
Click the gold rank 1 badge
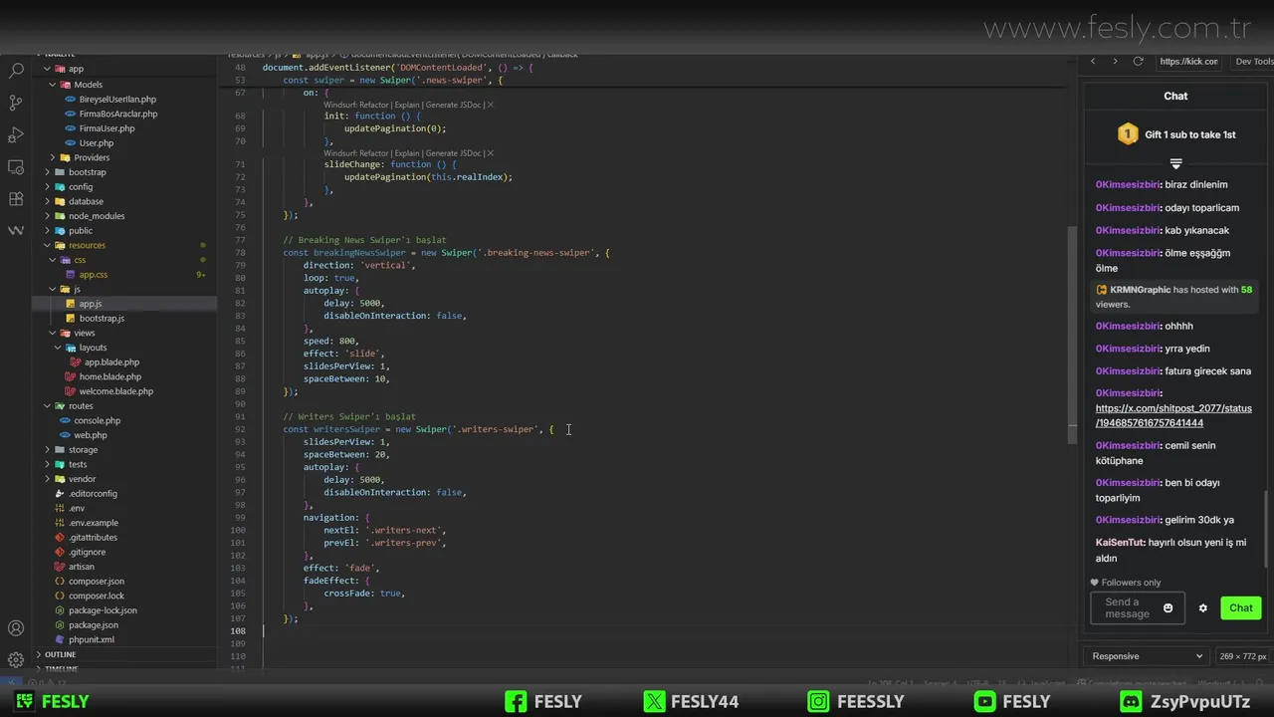1128,134
